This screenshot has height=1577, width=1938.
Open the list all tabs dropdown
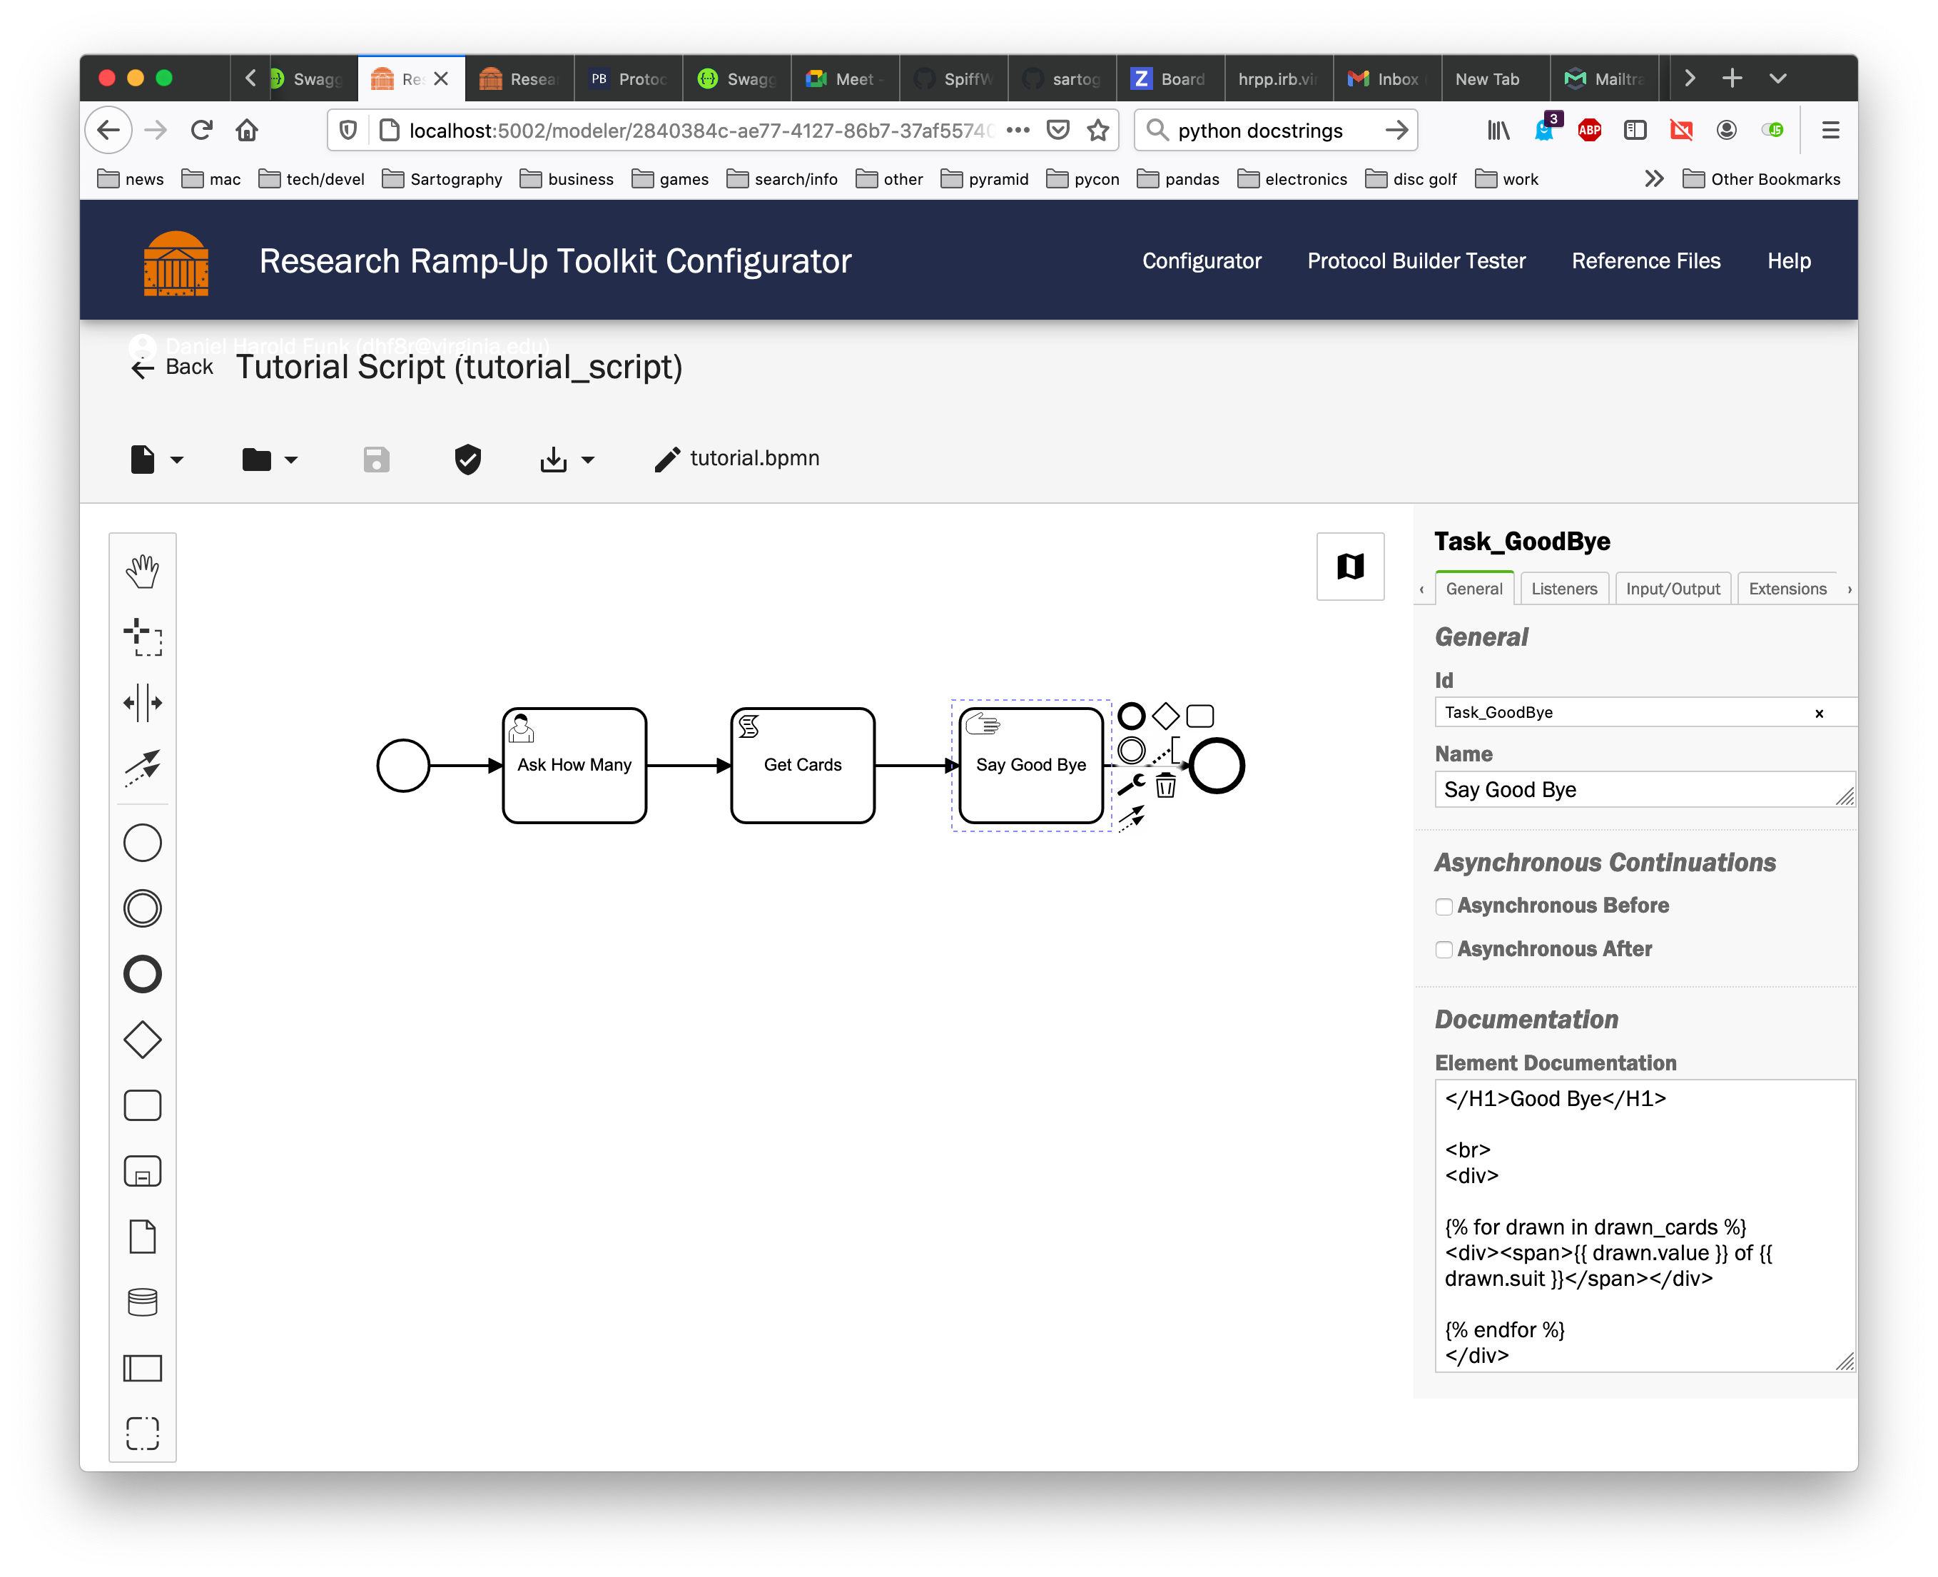(1777, 79)
